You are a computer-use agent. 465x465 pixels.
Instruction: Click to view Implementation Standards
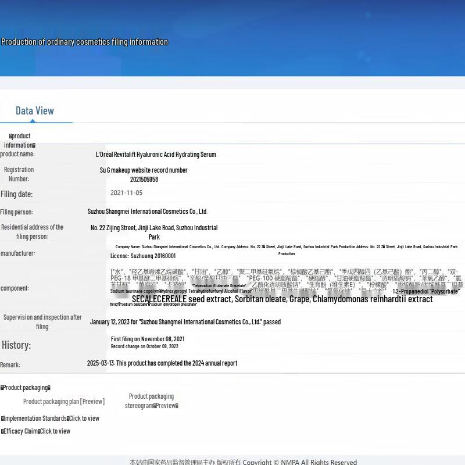[x=84, y=419]
